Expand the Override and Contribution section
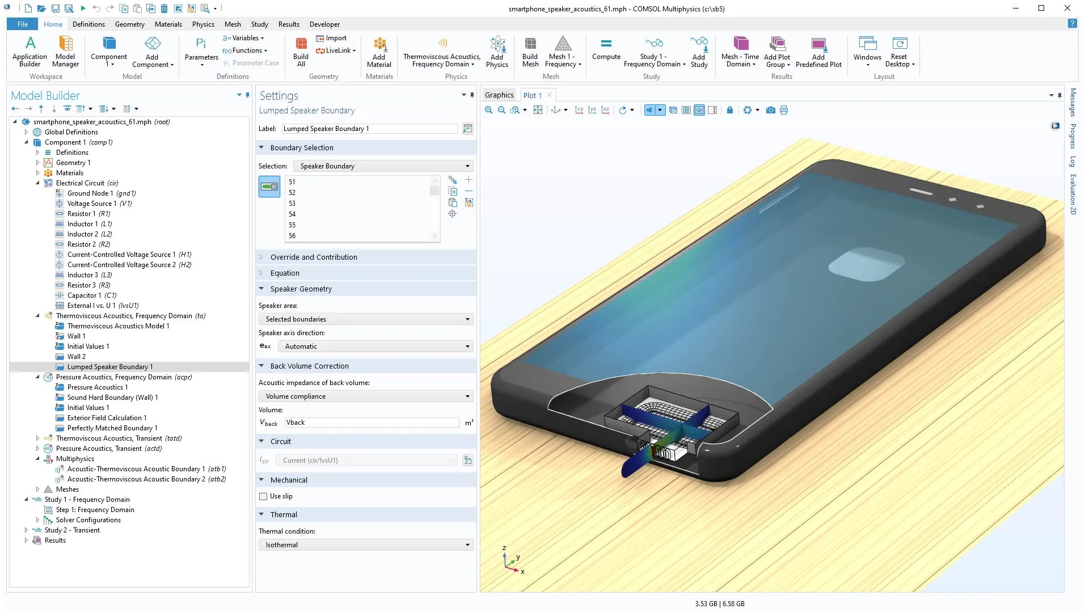The image size is (1085, 613). (314, 257)
